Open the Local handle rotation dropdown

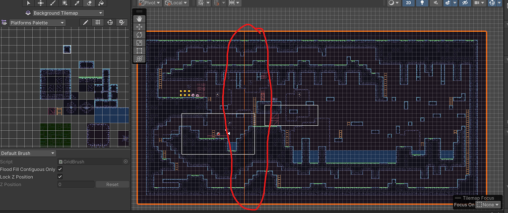[x=176, y=2]
